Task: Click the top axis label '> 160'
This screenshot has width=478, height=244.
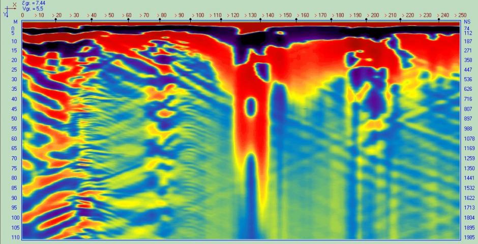Action: point(303,15)
